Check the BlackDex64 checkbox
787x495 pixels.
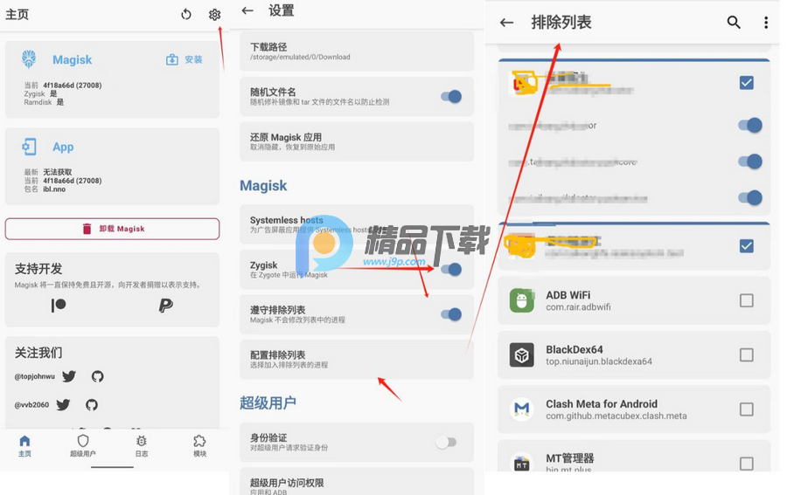[747, 355]
